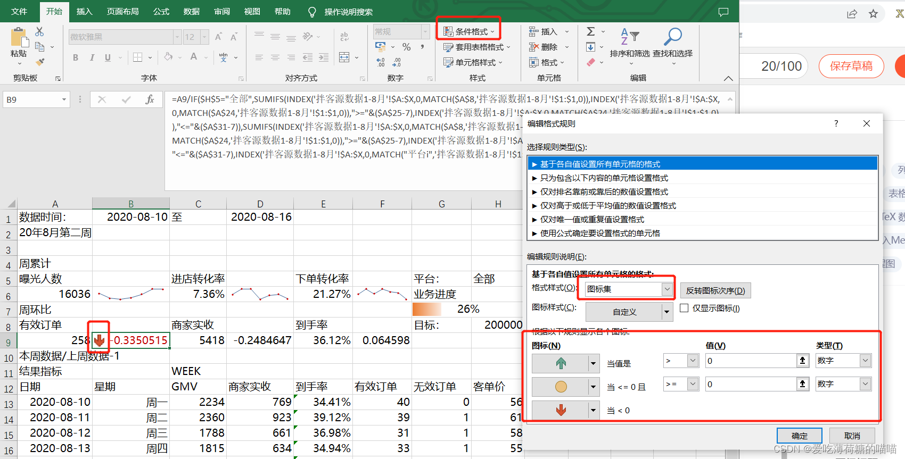
Task: Switch to the 页面布局 ribbon tab
Action: (x=123, y=12)
